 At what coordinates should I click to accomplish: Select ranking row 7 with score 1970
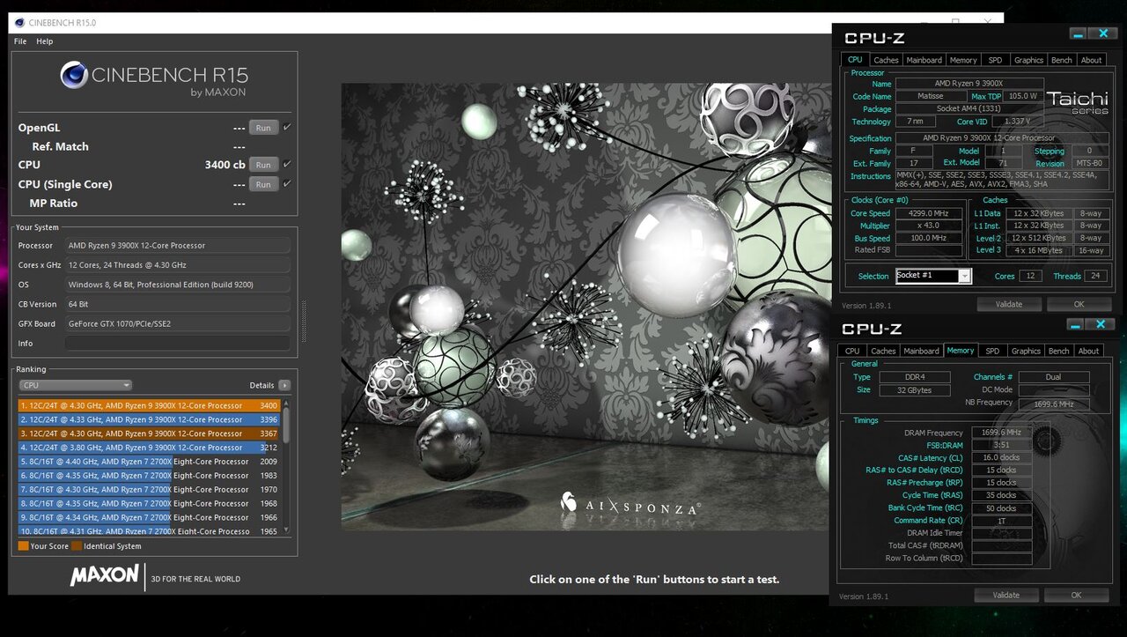(x=150, y=490)
